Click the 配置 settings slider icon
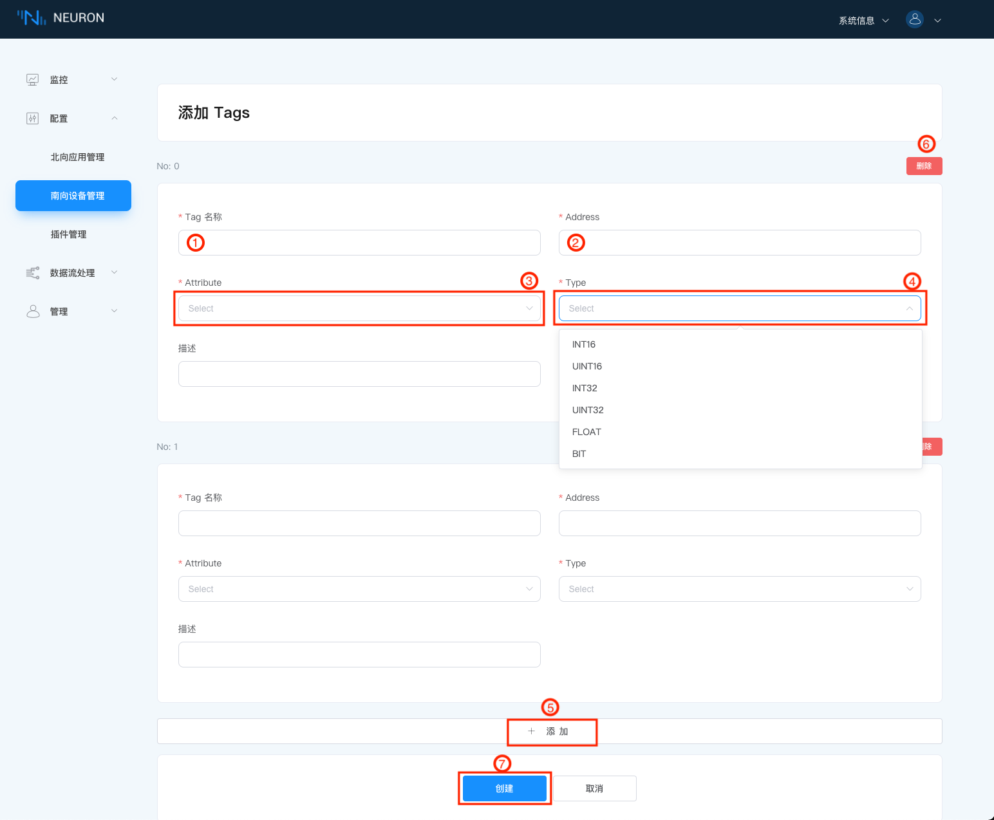Screen dimensions: 994x820 tap(33, 118)
